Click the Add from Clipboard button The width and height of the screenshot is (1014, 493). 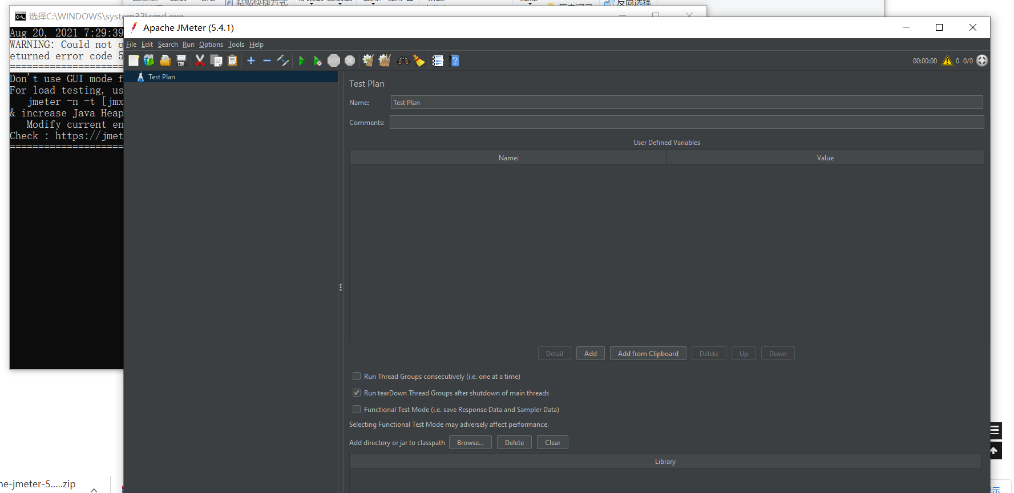[x=648, y=354]
